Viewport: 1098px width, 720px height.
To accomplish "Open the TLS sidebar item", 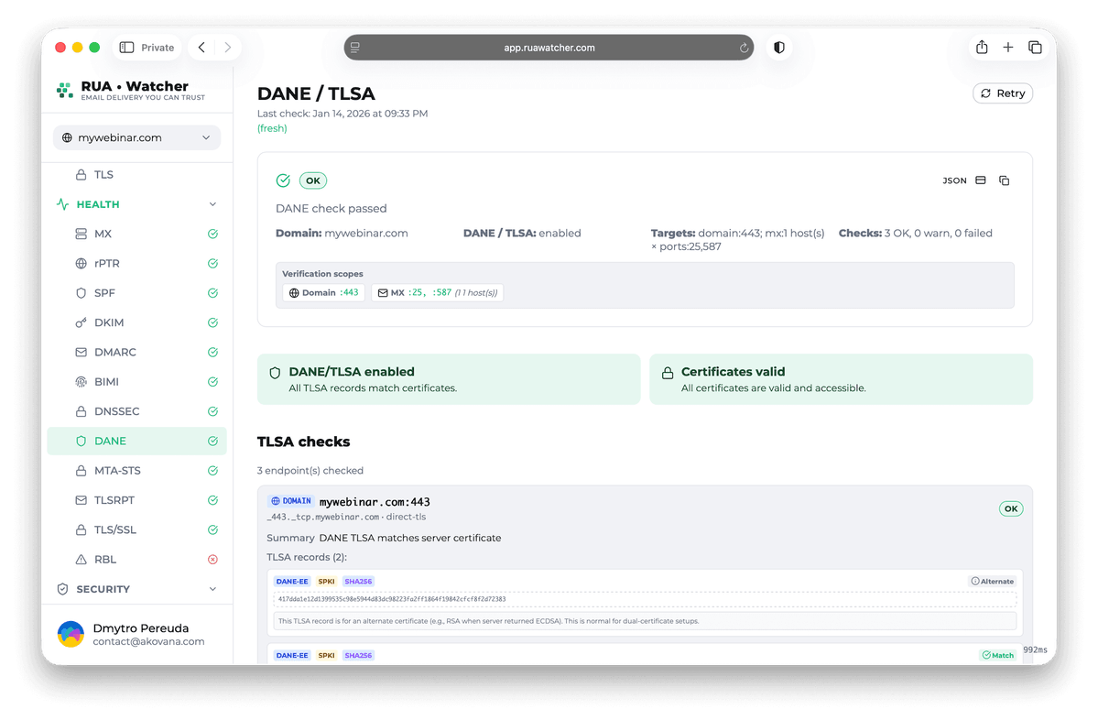I will [x=136, y=174].
